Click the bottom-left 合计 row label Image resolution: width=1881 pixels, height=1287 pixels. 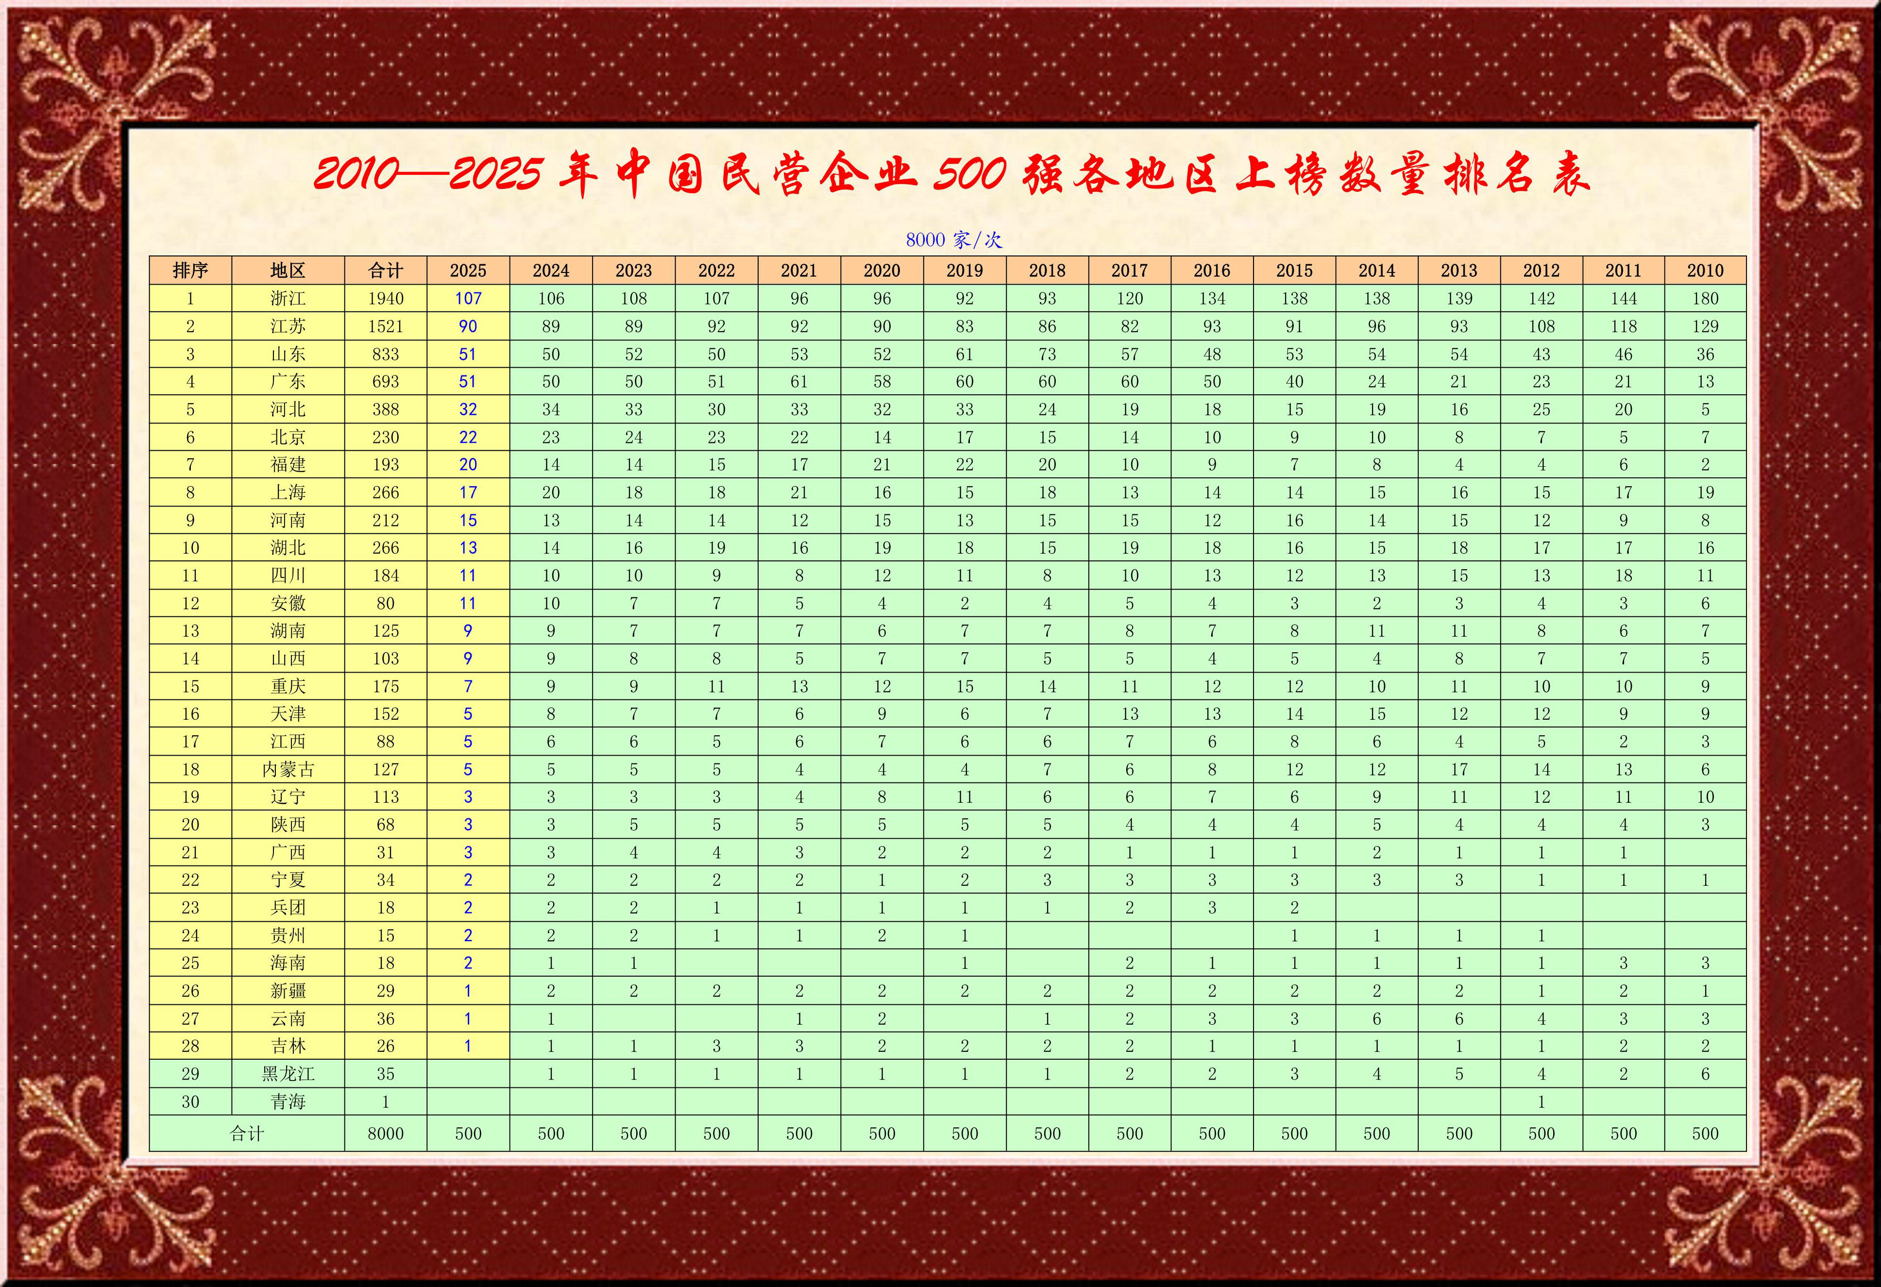(x=247, y=1134)
